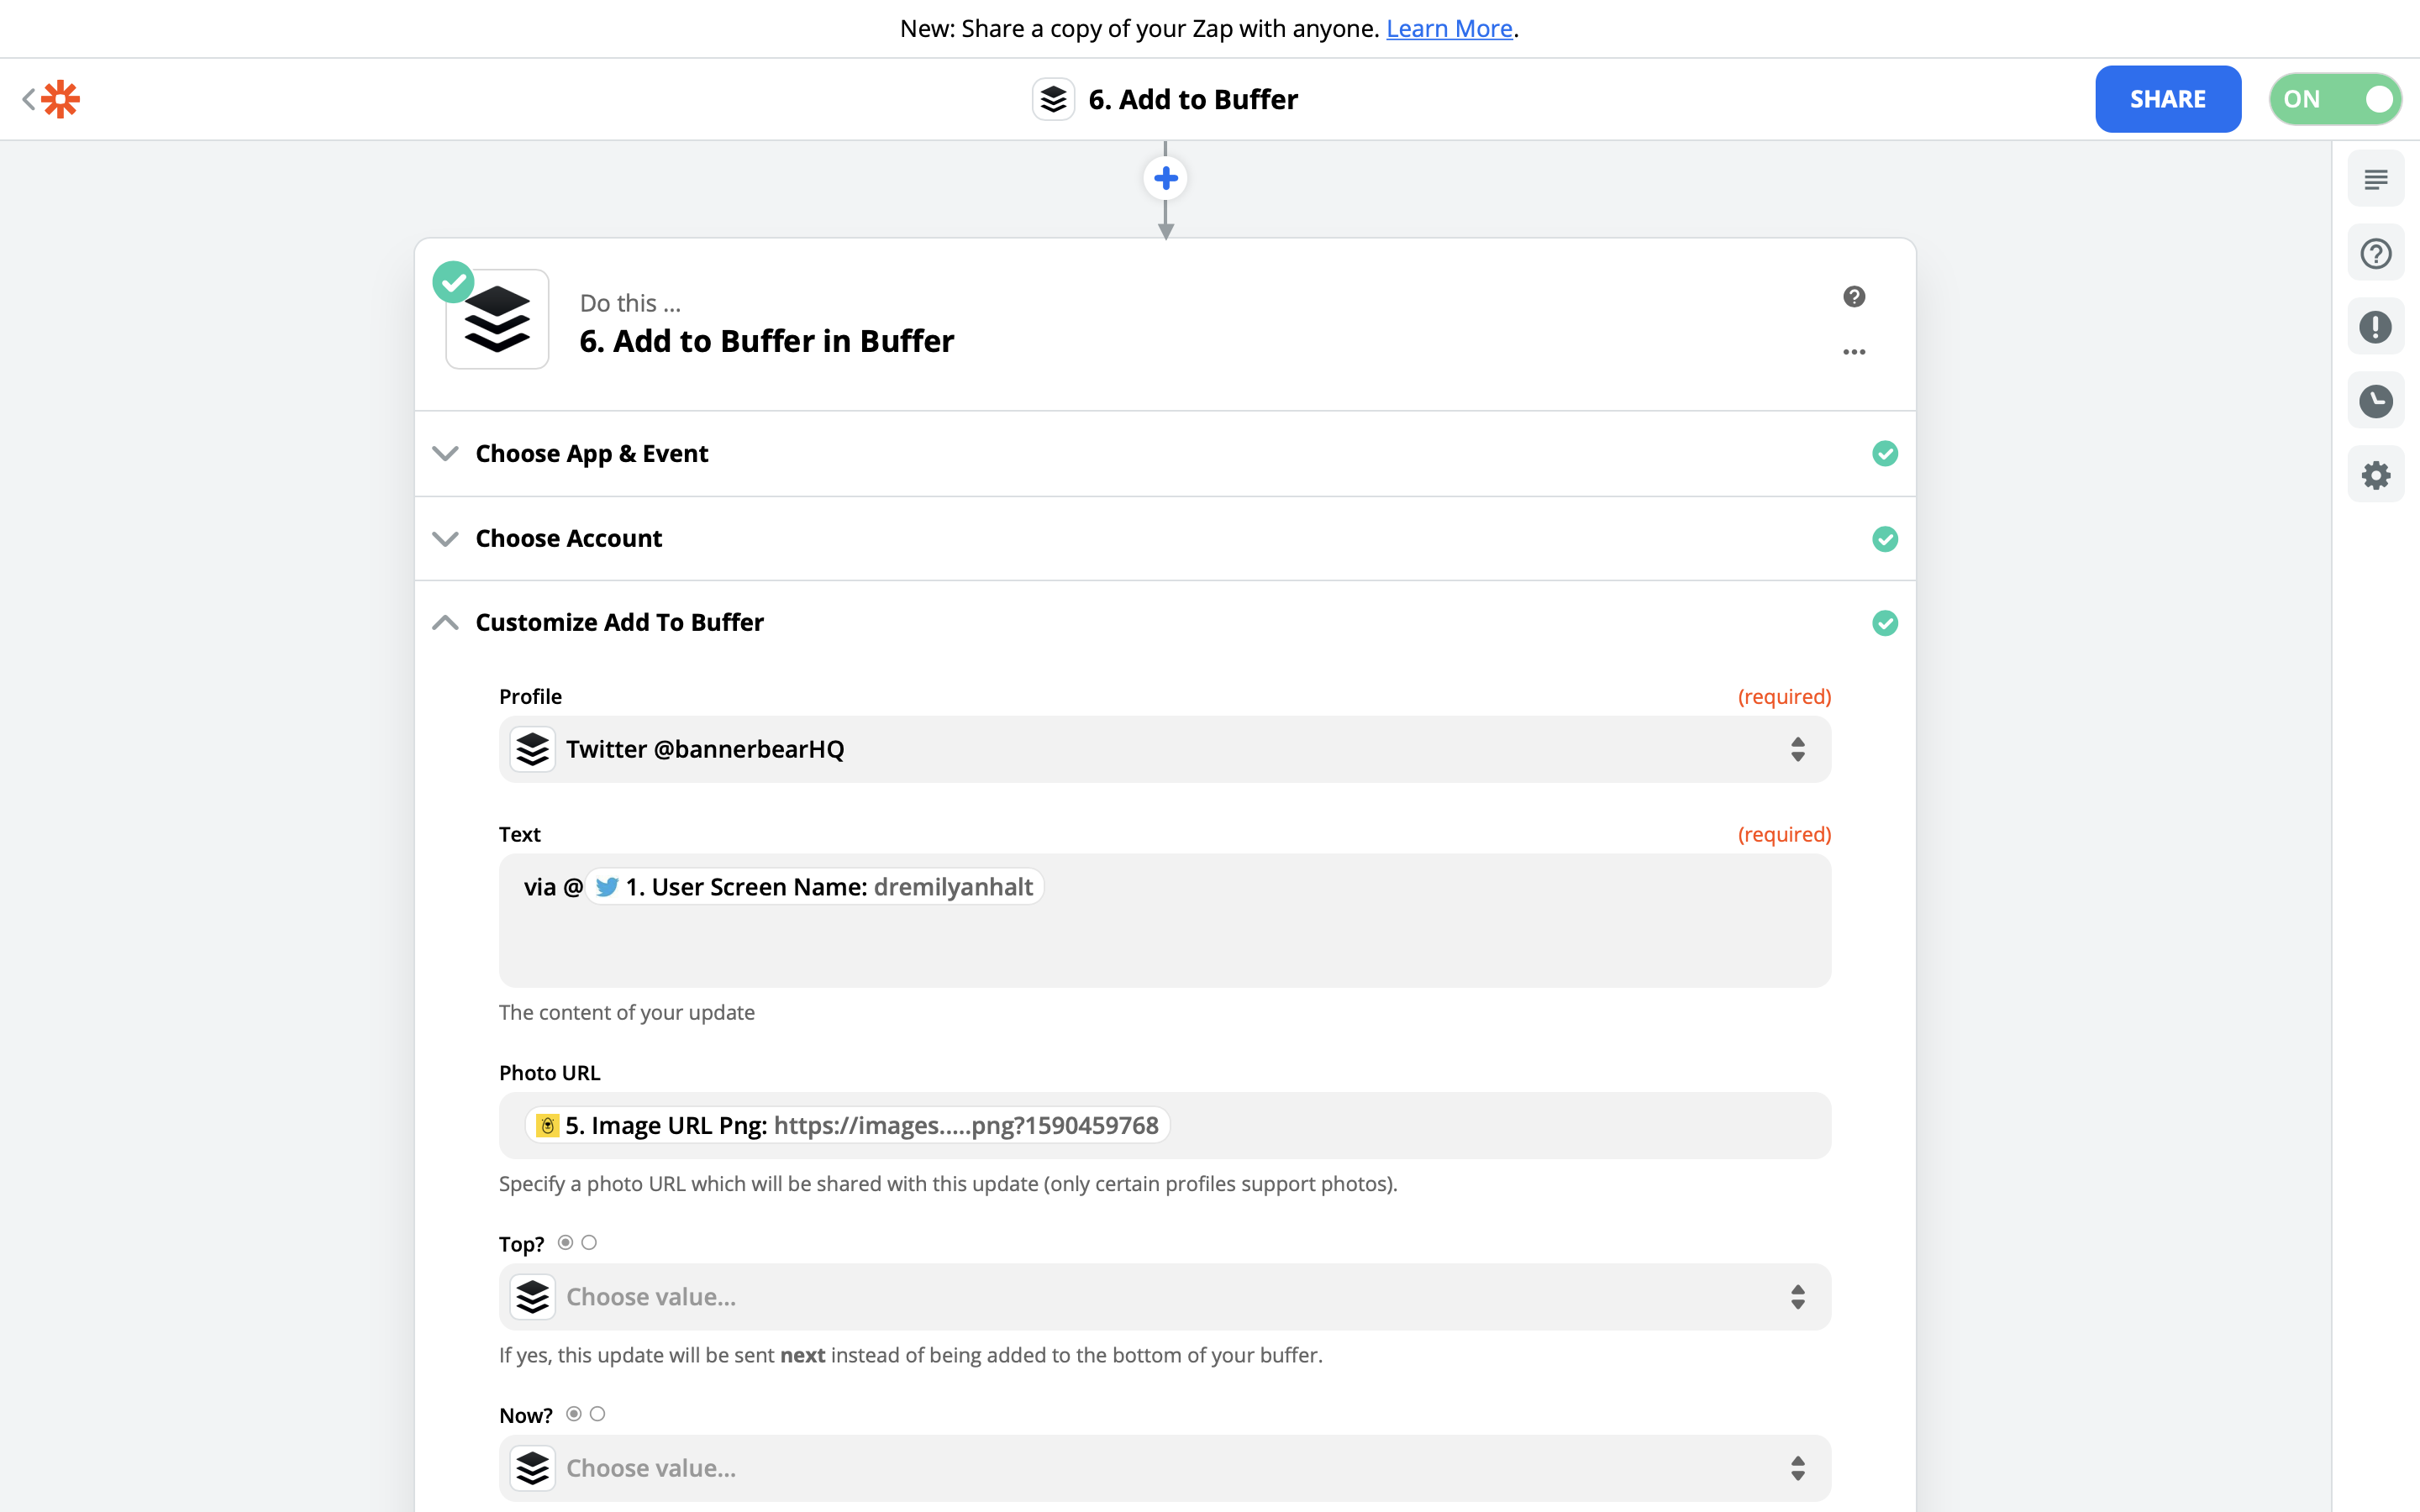Open the Now? Choose value dropdown
This screenshot has width=2420, height=1512.
pyautogui.click(x=1164, y=1468)
